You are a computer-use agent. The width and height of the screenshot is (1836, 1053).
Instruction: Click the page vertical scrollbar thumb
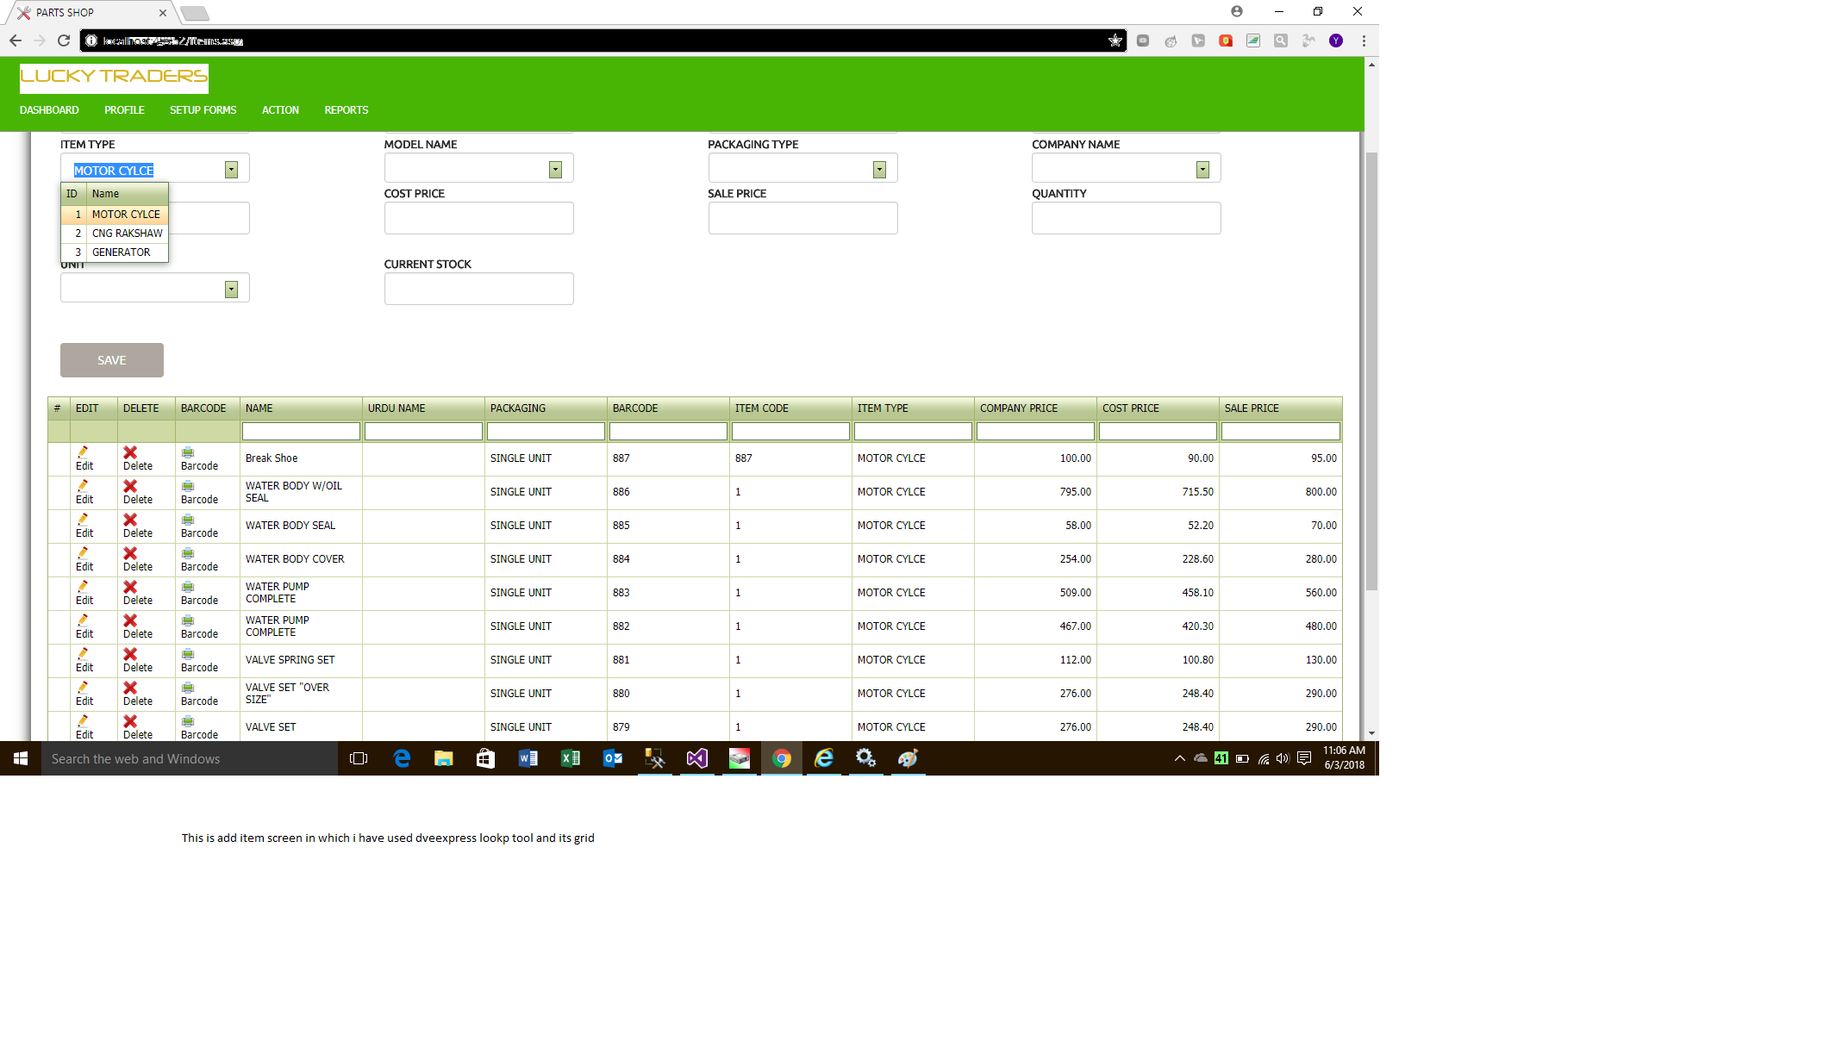tap(1371, 371)
